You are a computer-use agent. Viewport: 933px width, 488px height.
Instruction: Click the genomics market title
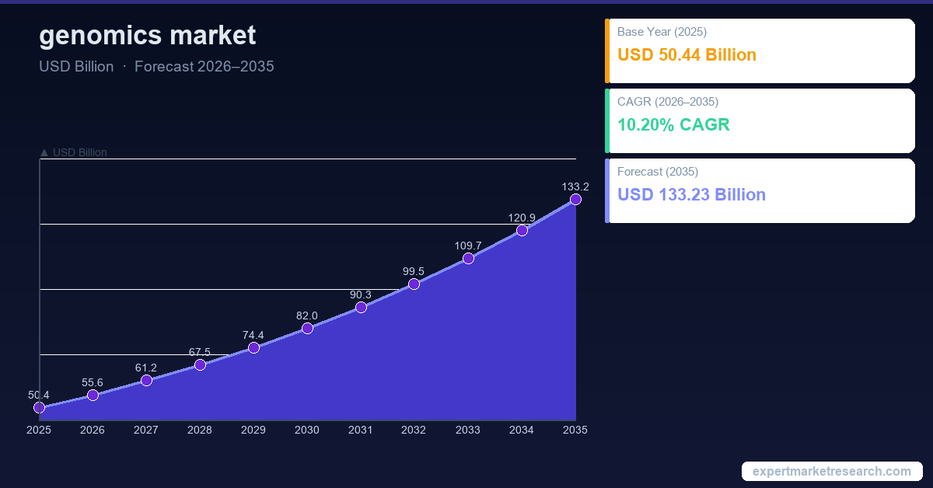pos(147,35)
